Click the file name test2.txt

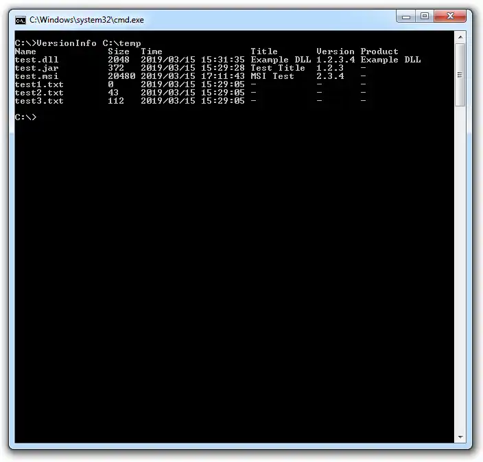(x=39, y=93)
